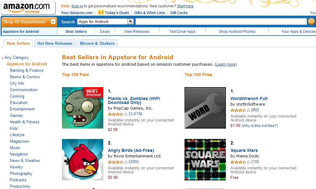Viewport: 316px width, 189px height.
Task: Click inside the search text field
Action: (x=221, y=21)
